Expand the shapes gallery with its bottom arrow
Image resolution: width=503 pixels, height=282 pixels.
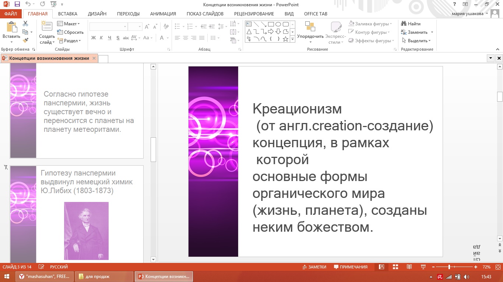click(293, 39)
